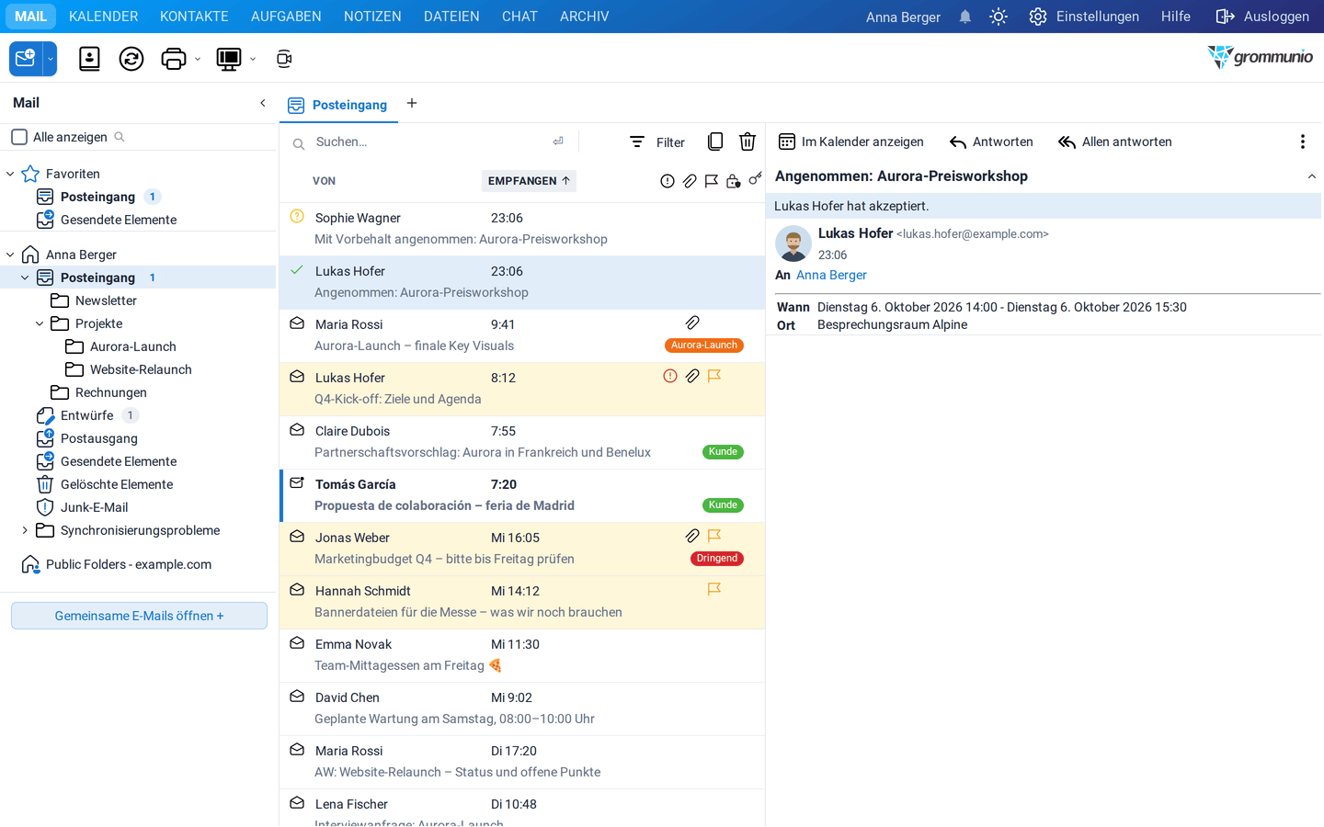
Task: Add a new tab with the plus button
Action: (x=412, y=103)
